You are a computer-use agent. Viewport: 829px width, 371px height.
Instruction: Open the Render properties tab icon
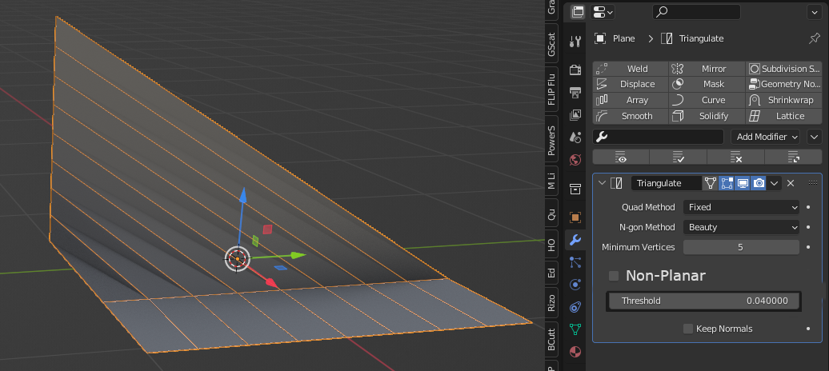tap(575, 70)
